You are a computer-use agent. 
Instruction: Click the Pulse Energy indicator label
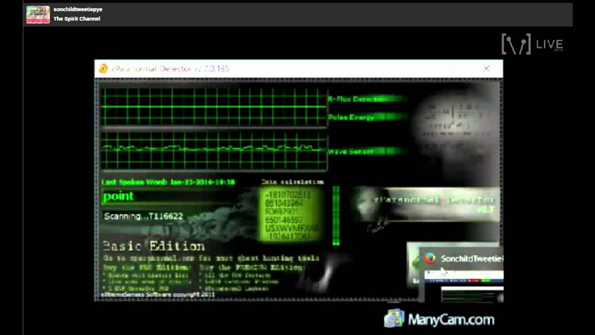click(351, 117)
